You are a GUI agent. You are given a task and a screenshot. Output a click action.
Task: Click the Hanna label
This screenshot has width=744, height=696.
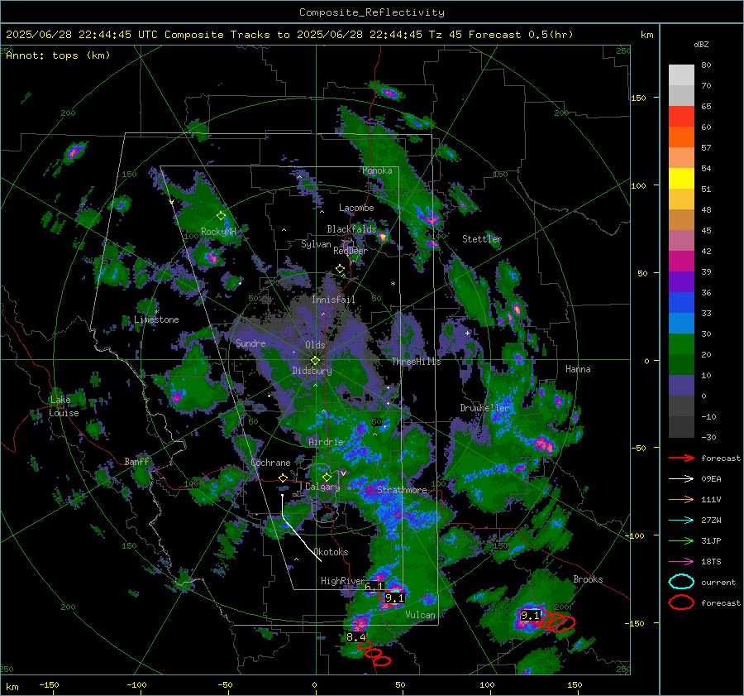click(x=578, y=369)
